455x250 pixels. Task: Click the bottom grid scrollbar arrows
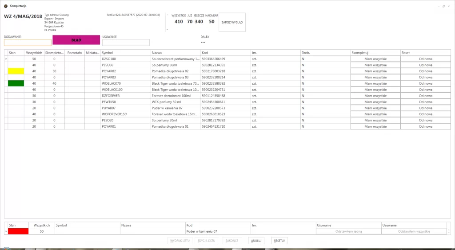[449, 231]
